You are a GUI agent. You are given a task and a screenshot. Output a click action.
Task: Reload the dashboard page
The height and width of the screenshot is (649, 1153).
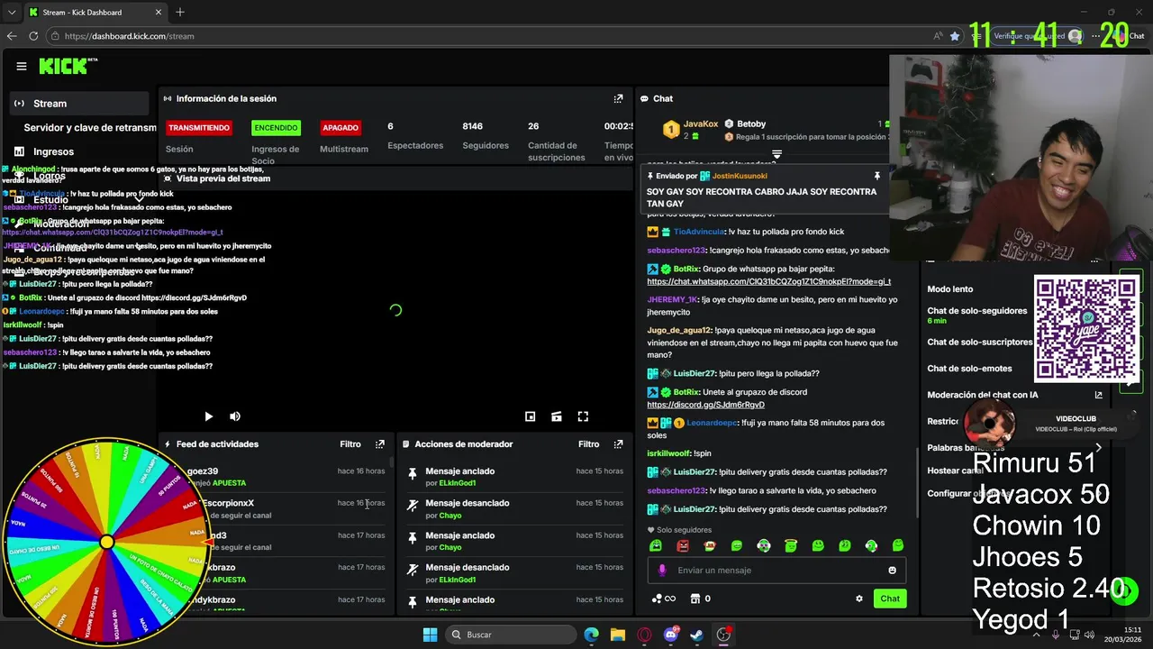pyautogui.click(x=33, y=36)
